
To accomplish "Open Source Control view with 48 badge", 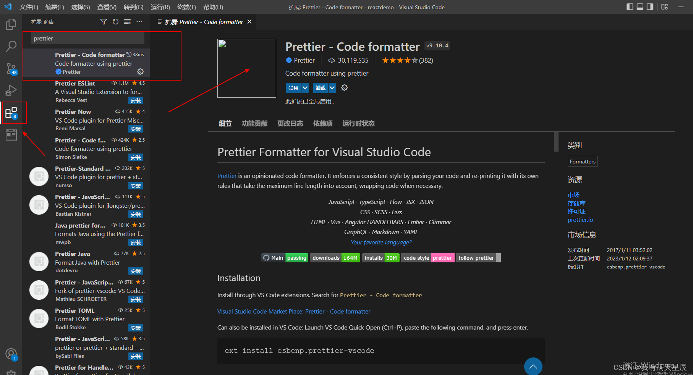I will (x=11, y=69).
